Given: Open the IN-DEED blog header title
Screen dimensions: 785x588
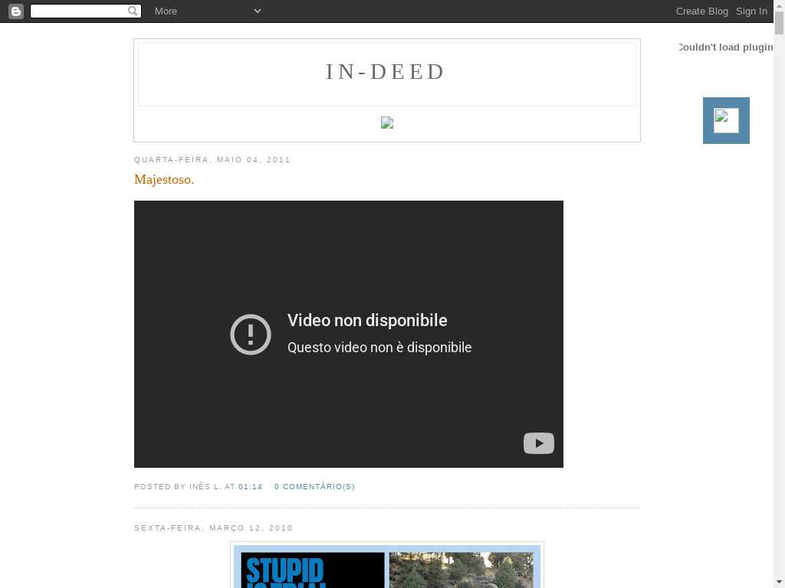Looking at the screenshot, I should coord(386,71).
